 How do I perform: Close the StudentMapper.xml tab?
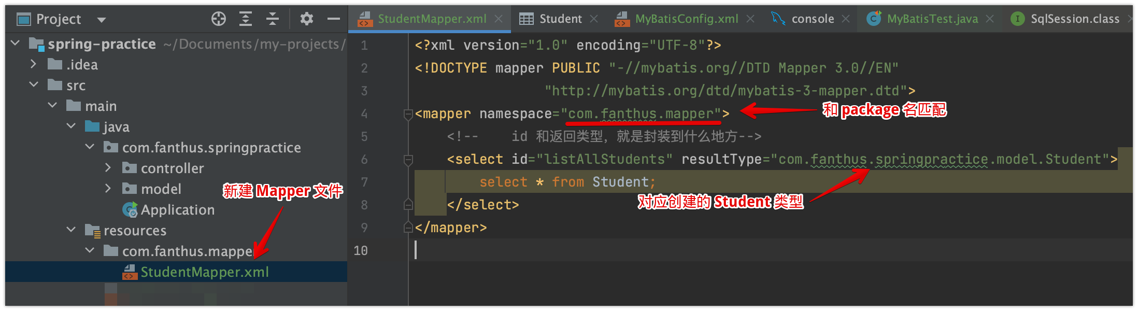(x=499, y=19)
